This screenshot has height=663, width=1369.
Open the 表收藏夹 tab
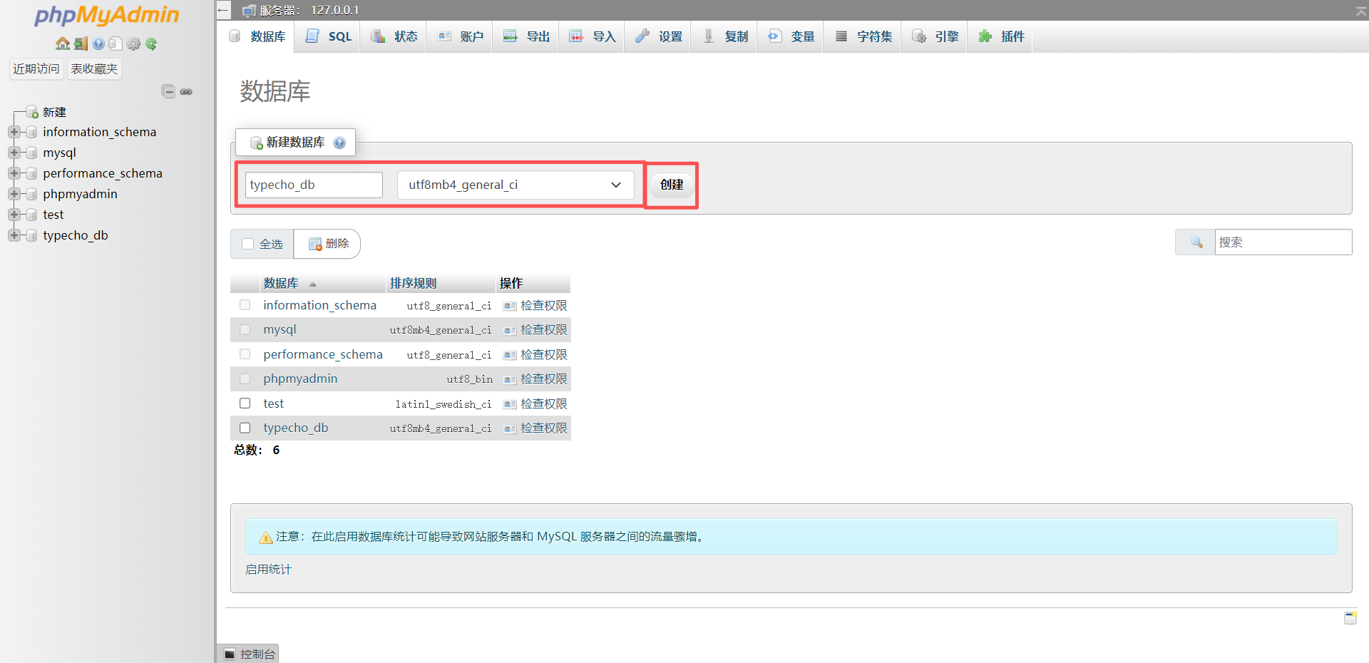(x=94, y=68)
